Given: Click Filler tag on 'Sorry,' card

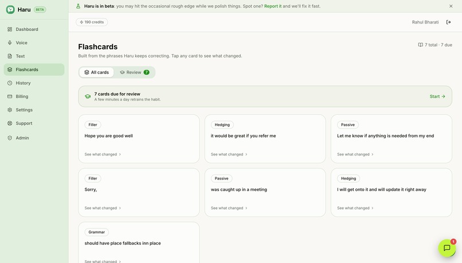Looking at the screenshot, I should pyautogui.click(x=93, y=178).
